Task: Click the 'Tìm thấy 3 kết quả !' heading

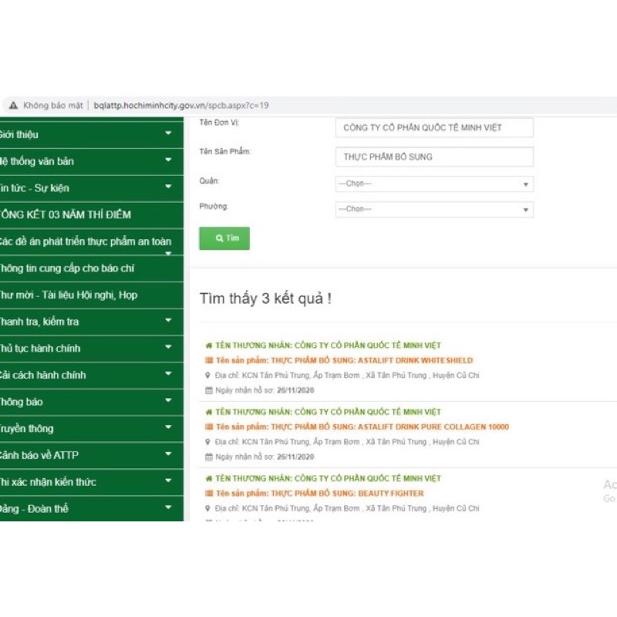Action: [x=265, y=298]
